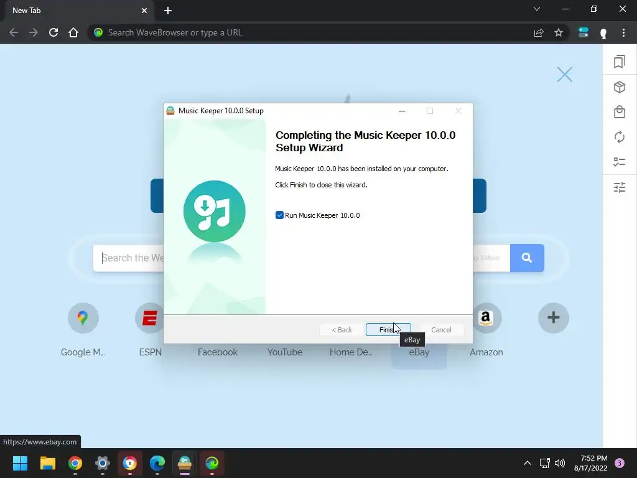Go to the browser home page
Viewport: 637px width, 478px height.
(x=73, y=32)
